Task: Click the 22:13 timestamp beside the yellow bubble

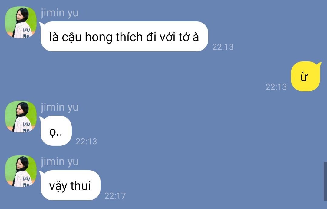Action: (x=276, y=87)
